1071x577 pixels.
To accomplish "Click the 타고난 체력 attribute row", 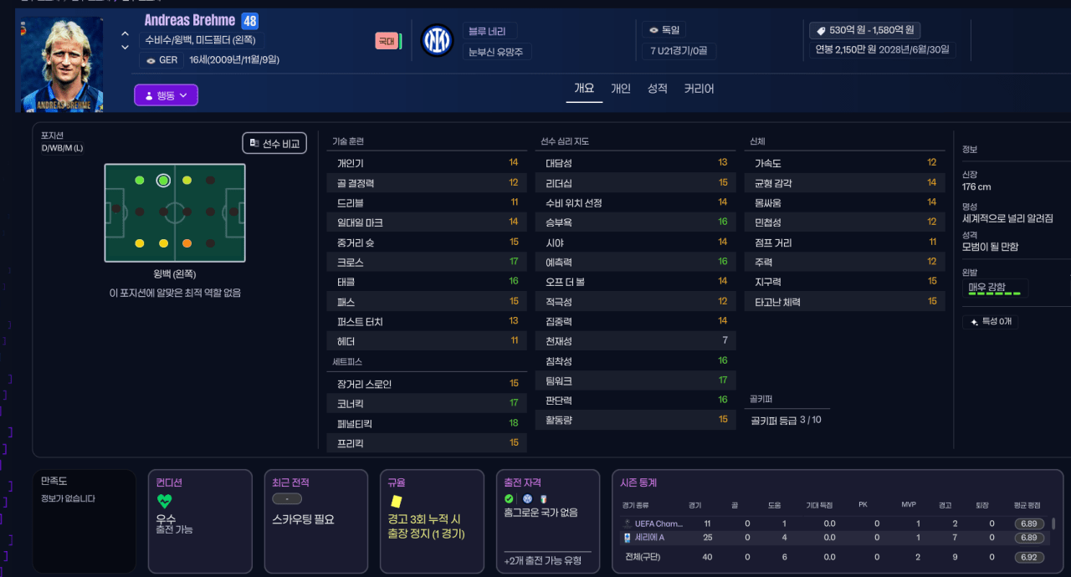I will coord(844,302).
